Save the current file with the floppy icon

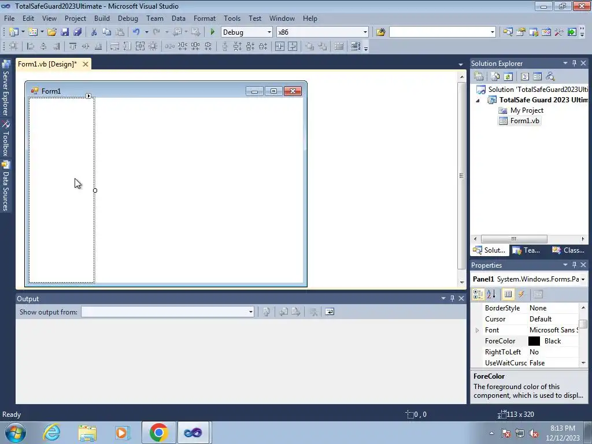click(65, 32)
